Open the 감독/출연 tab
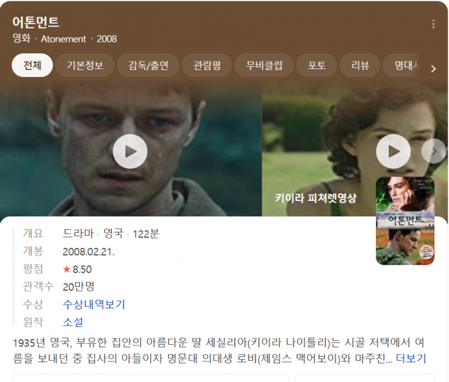The height and width of the screenshot is (382, 449). [148, 65]
